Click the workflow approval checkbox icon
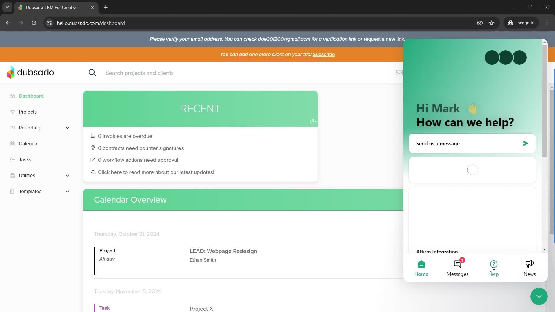555x312 pixels. (x=93, y=160)
